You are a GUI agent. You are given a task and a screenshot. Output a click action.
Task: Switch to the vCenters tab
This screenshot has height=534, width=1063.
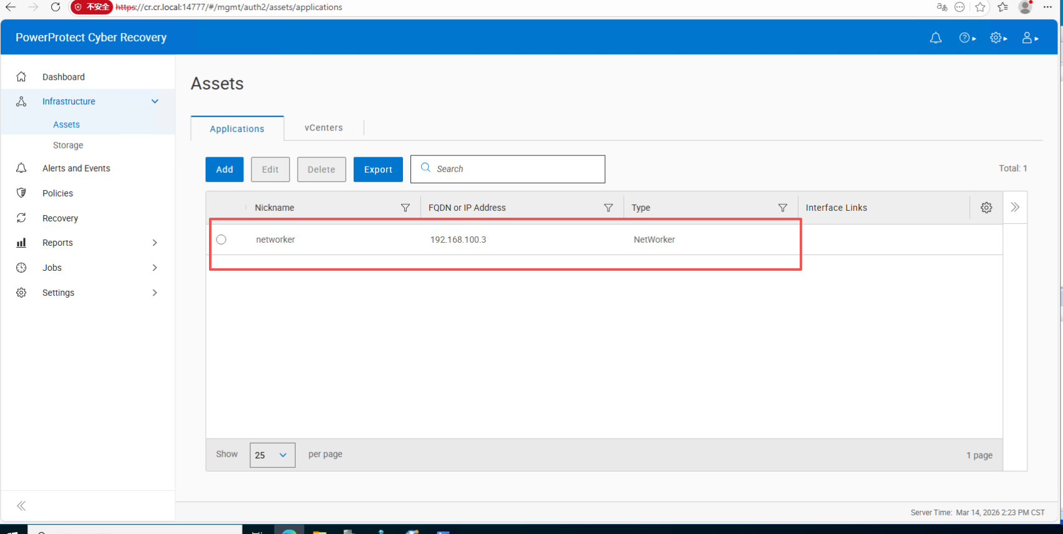(x=324, y=128)
